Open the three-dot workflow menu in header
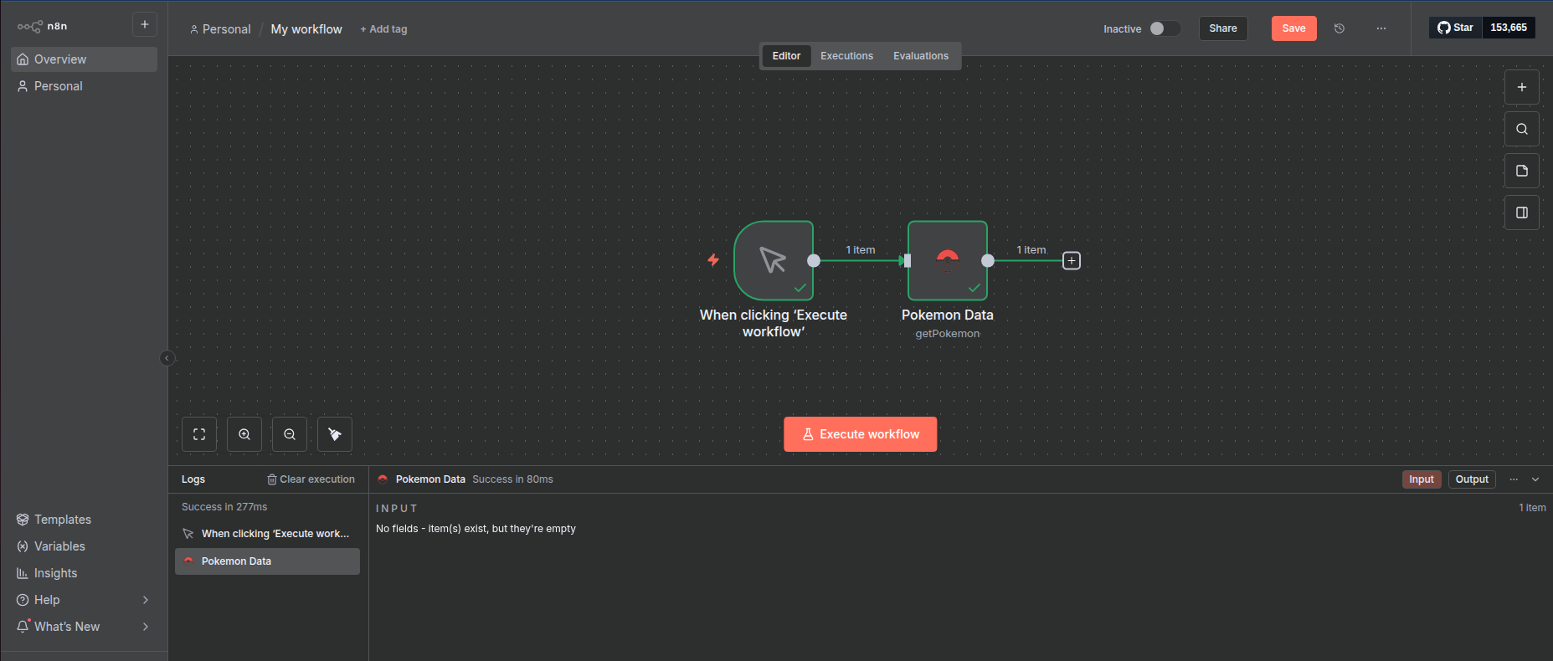Viewport: 1553px width, 661px height. pyautogui.click(x=1381, y=28)
